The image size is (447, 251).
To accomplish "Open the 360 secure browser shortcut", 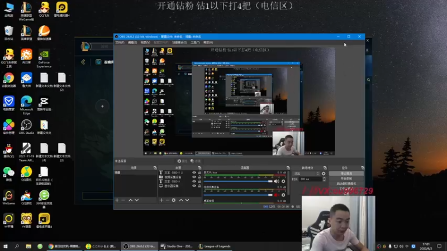I will (44, 199).
